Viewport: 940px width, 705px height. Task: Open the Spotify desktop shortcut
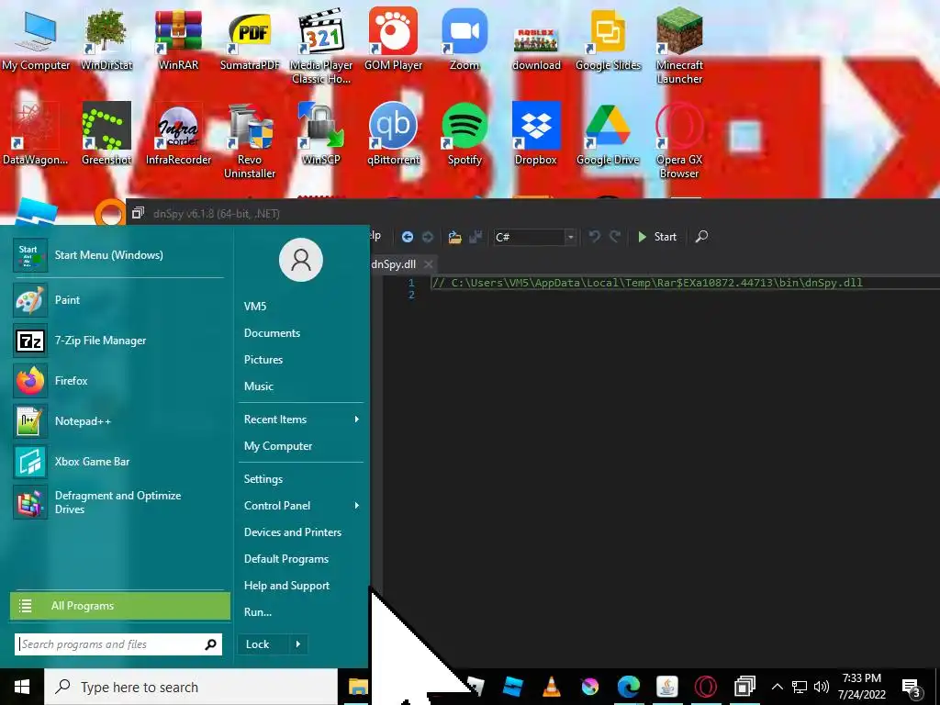(464, 133)
